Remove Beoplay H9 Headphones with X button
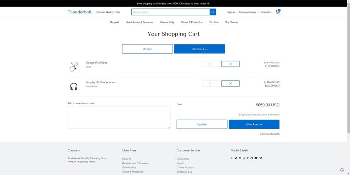The image size is (350, 175). coord(230,83)
